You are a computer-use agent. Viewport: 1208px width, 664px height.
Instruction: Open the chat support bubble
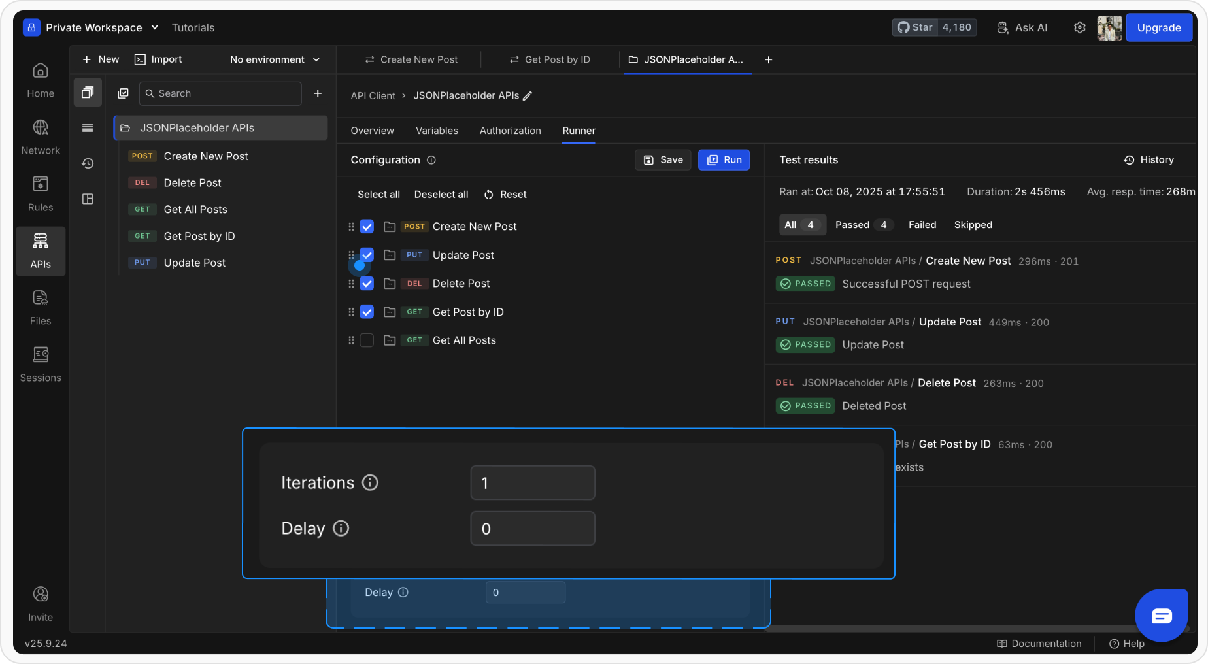click(1162, 615)
